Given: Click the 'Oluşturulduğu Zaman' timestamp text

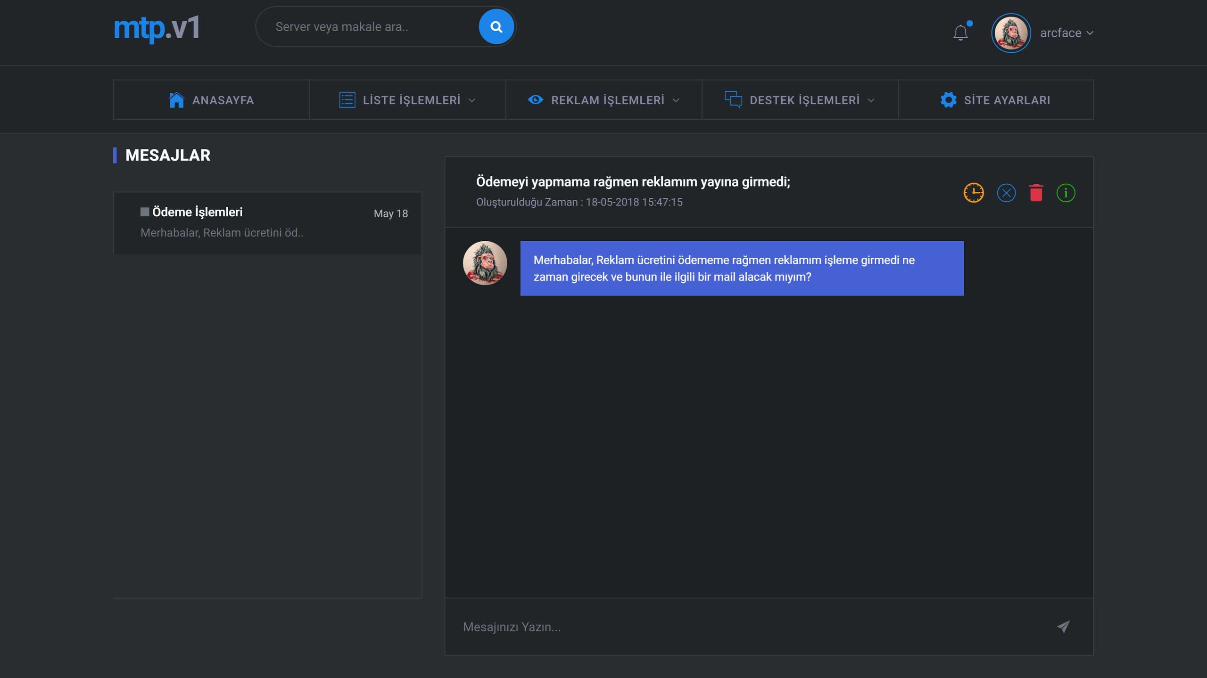Looking at the screenshot, I should (x=579, y=202).
